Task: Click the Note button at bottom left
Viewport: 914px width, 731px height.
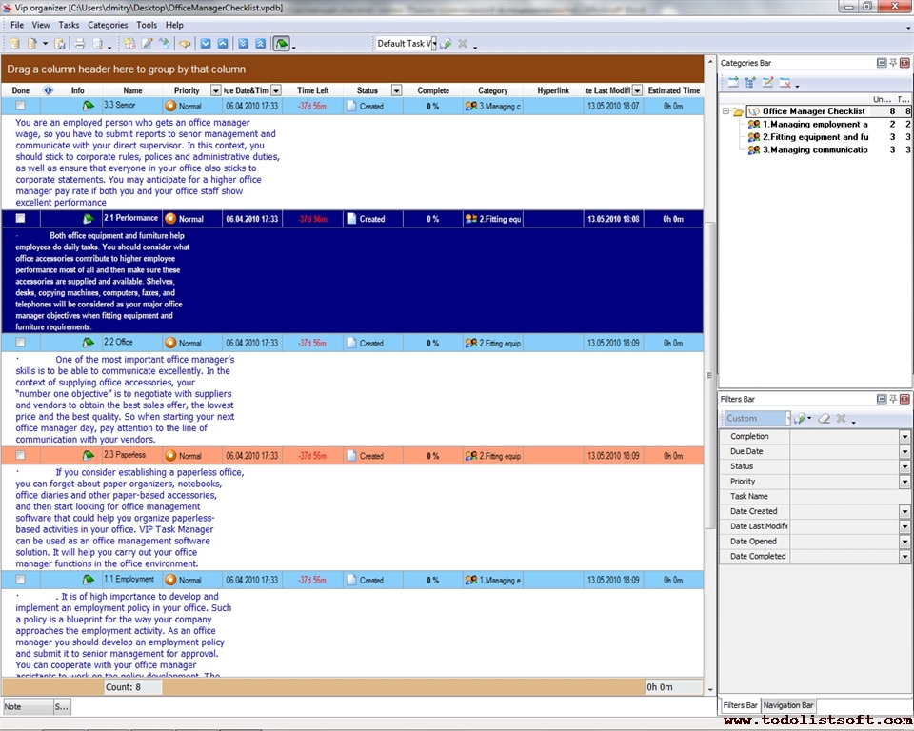Action: (27, 707)
